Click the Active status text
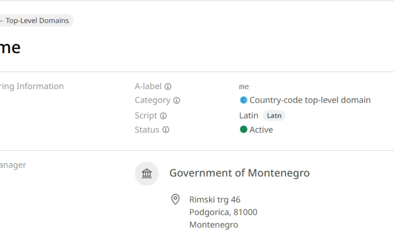Image resolution: width=394 pixels, height=246 pixels. 261,130
